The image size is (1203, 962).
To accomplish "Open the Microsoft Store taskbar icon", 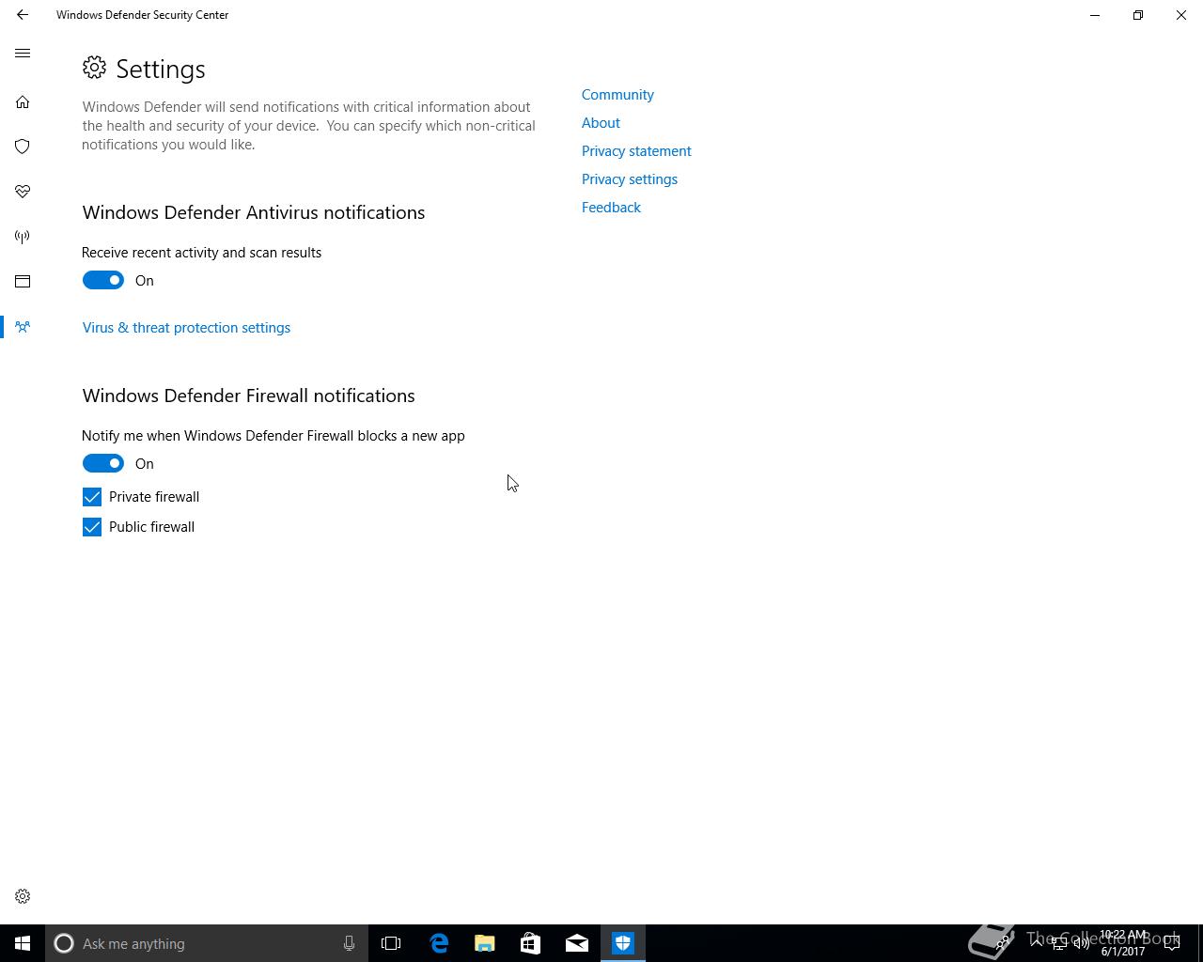I will point(531,943).
